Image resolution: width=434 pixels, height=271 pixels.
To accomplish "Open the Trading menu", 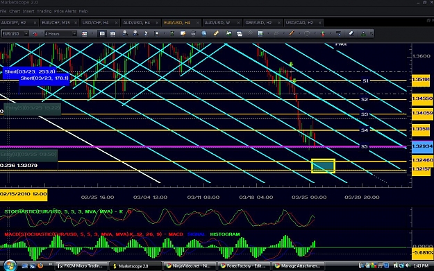I will [44, 11].
